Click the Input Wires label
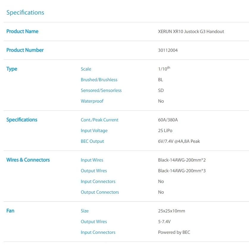Screen dimensions: 249x249 [x=92, y=160]
